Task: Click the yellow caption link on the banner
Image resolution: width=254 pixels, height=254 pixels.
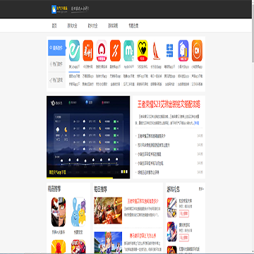Action: [57, 172]
